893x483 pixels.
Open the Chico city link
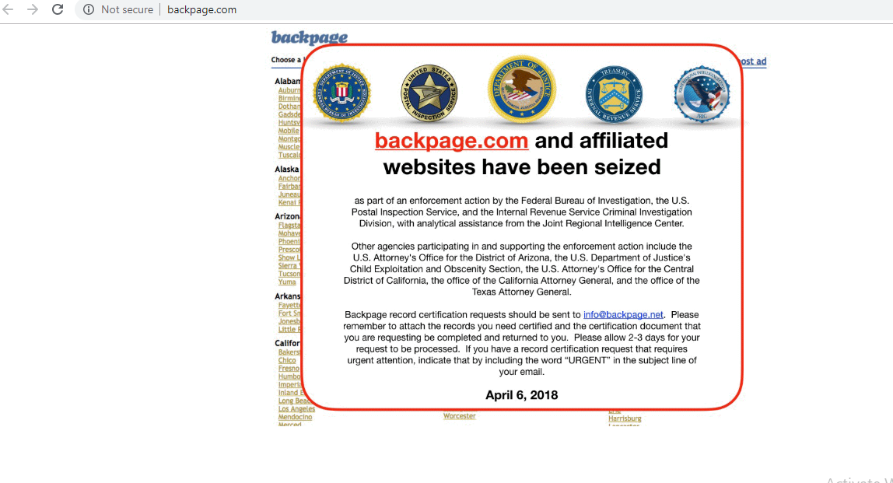tap(287, 361)
